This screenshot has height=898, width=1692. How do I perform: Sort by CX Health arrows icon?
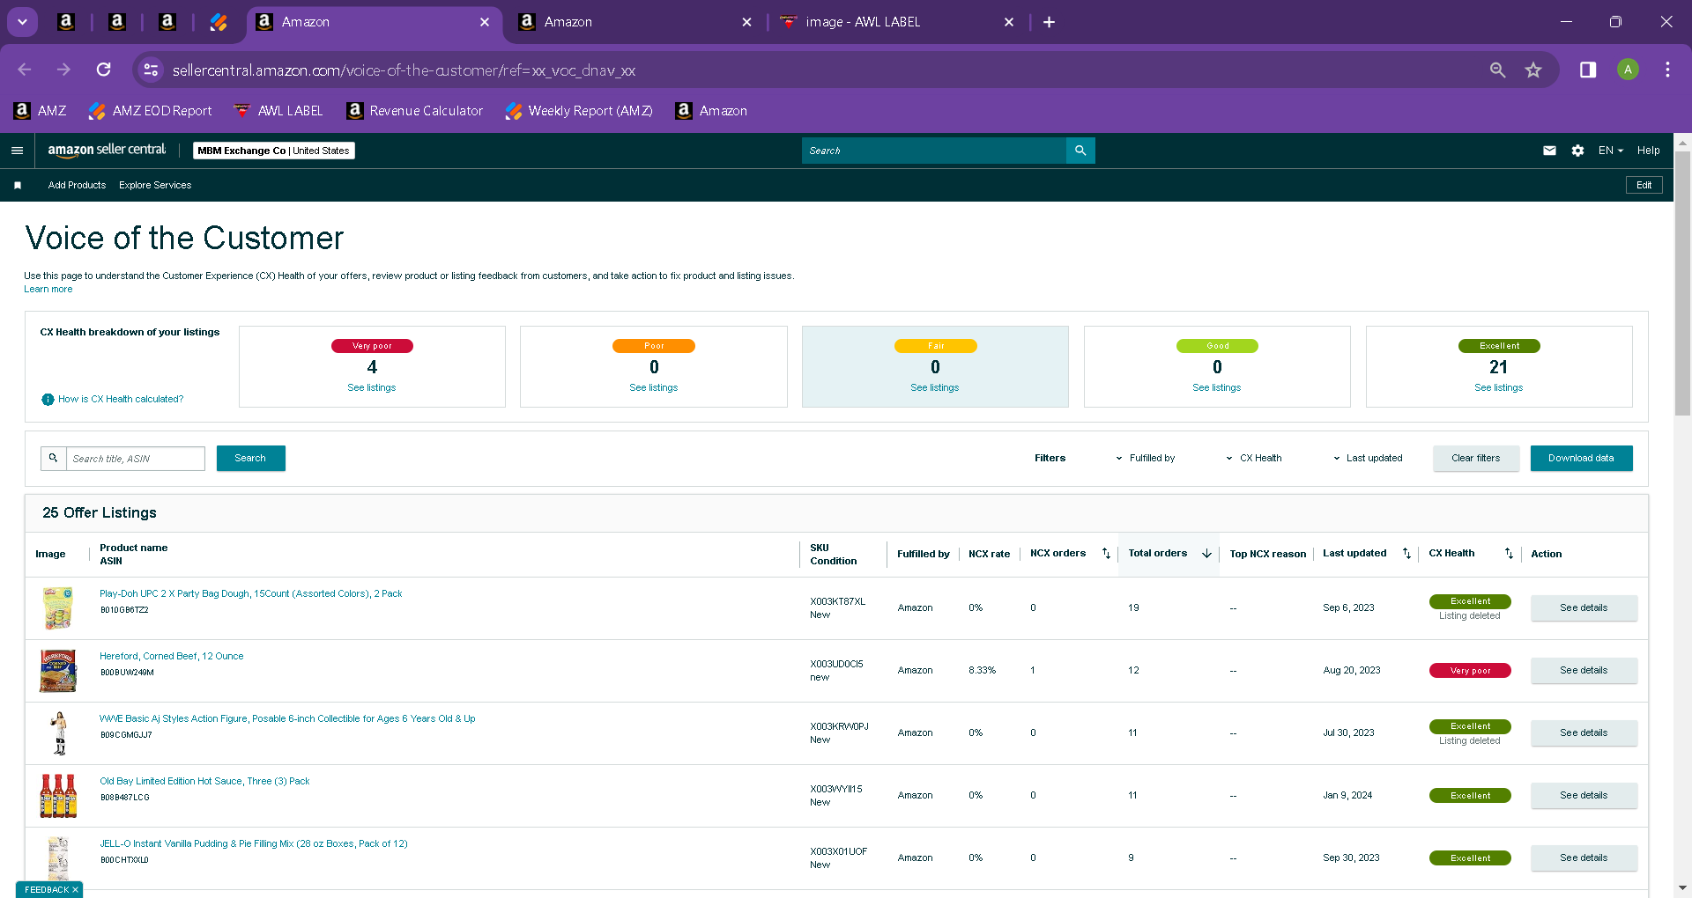tap(1509, 554)
